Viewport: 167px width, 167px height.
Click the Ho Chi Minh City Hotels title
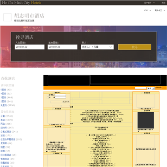click(22, 3)
